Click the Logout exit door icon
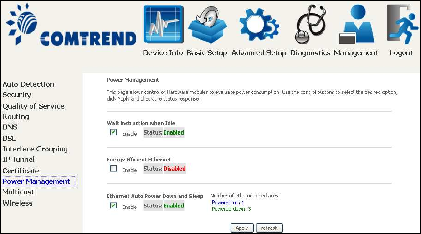Viewport: 421px width, 234px height. coord(402,24)
